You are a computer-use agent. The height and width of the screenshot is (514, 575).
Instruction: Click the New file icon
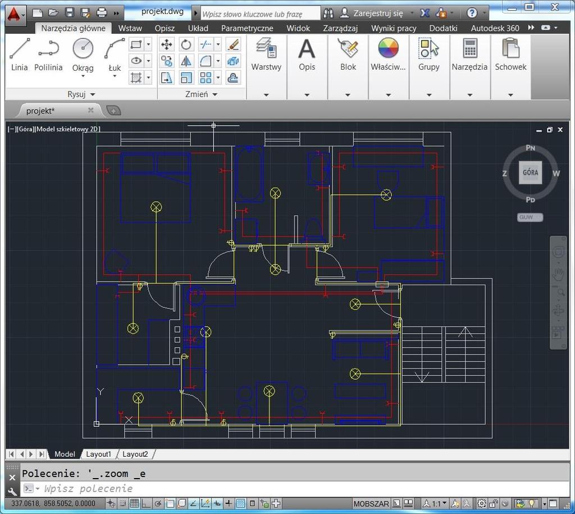[x=38, y=13]
